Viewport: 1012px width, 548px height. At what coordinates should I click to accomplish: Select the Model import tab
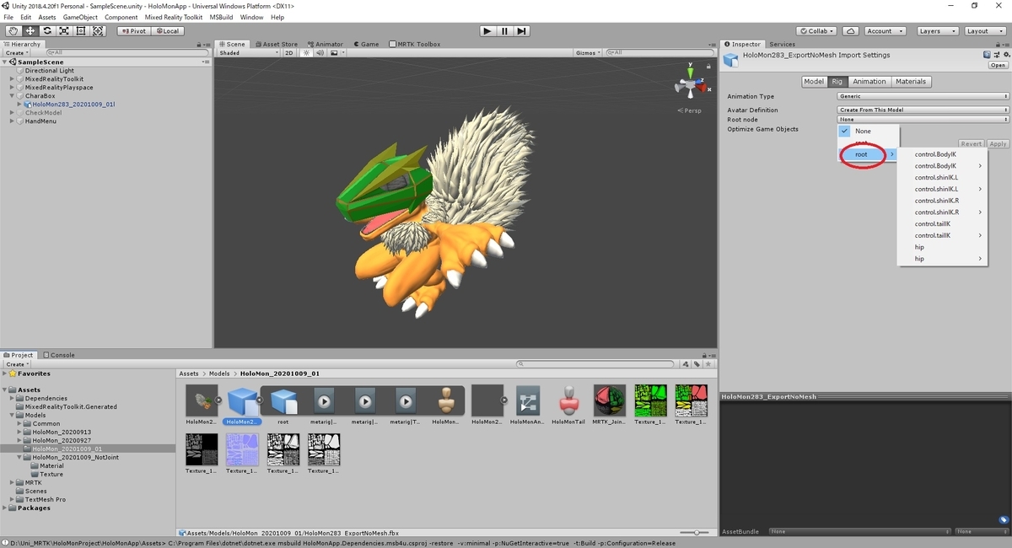point(814,82)
